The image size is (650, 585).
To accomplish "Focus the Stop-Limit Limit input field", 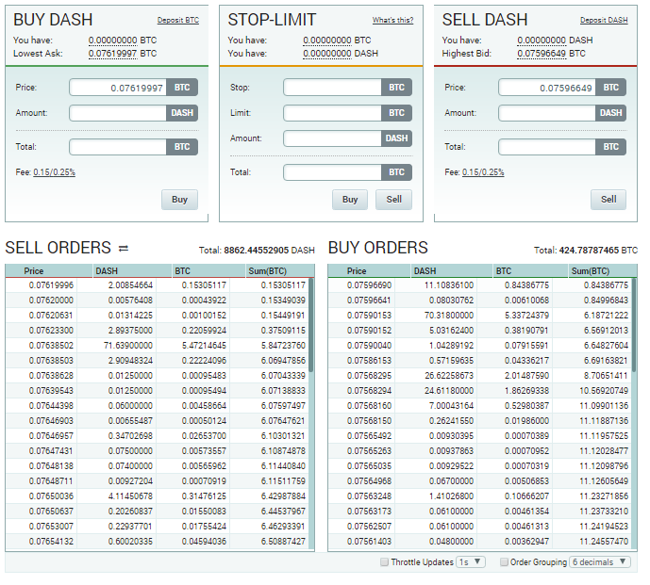I will (332, 113).
